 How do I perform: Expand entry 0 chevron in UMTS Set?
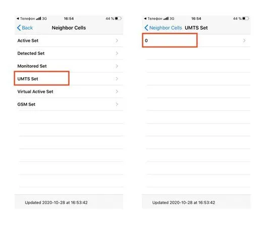point(244,40)
